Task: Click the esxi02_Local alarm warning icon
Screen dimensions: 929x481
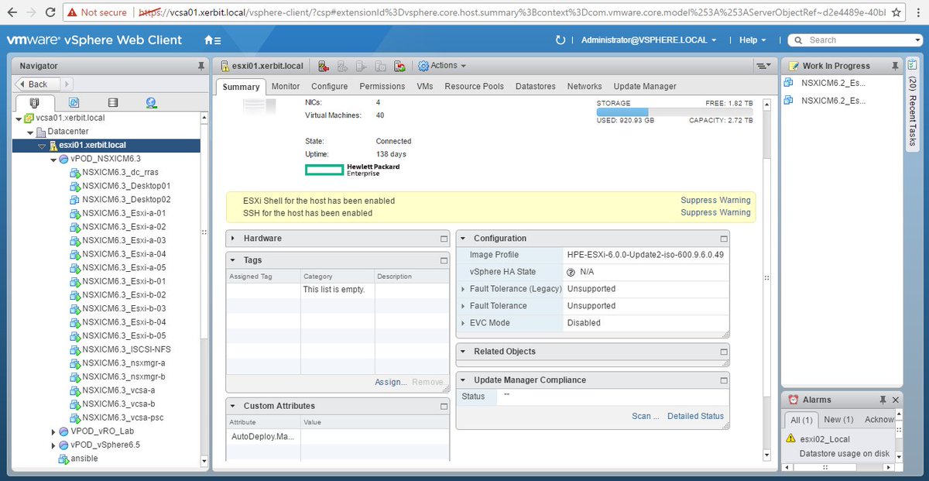Action: [790, 438]
